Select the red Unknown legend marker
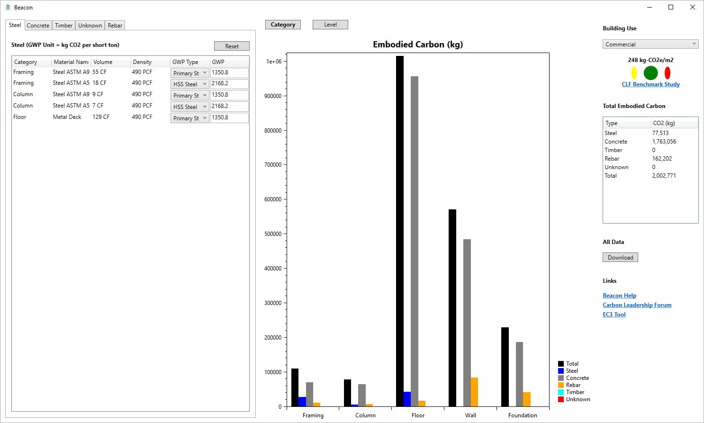 click(x=560, y=399)
